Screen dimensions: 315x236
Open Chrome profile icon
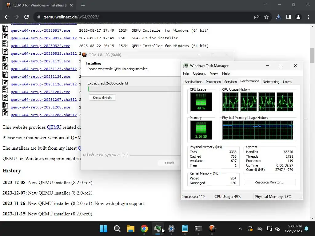[x=298, y=17]
